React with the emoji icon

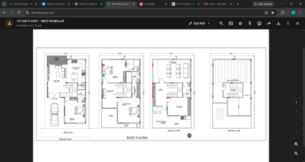pos(259,23)
